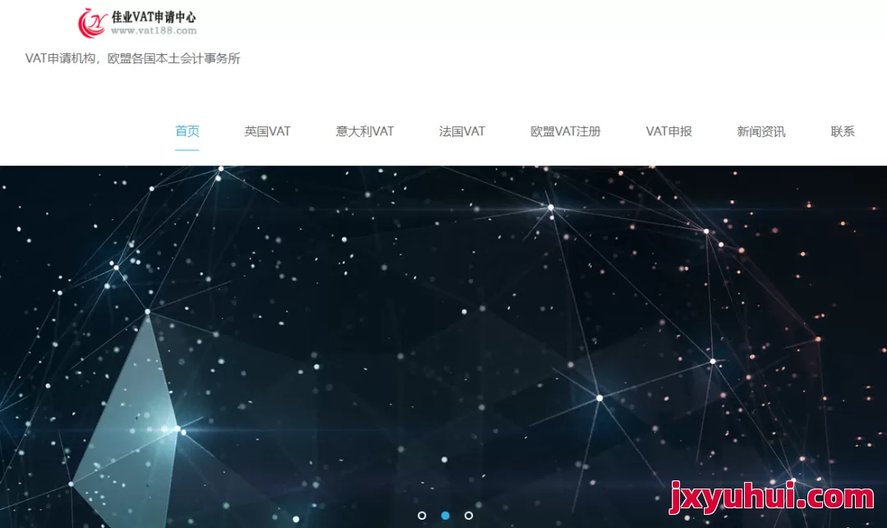Click the 佳业VAT申请中心 site title
The image size is (887, 528).
pyautogui.click(x=154, y=16)
